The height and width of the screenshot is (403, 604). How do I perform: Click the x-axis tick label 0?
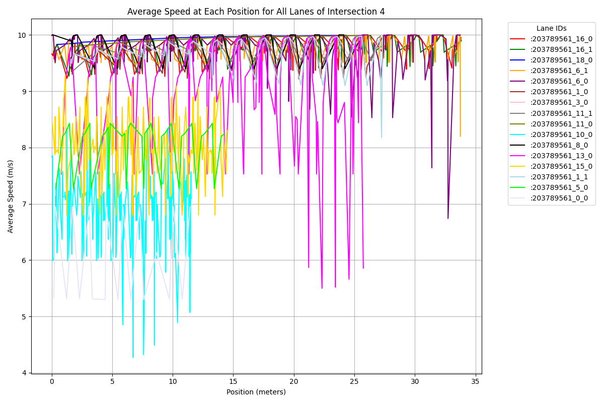point(52,382)
